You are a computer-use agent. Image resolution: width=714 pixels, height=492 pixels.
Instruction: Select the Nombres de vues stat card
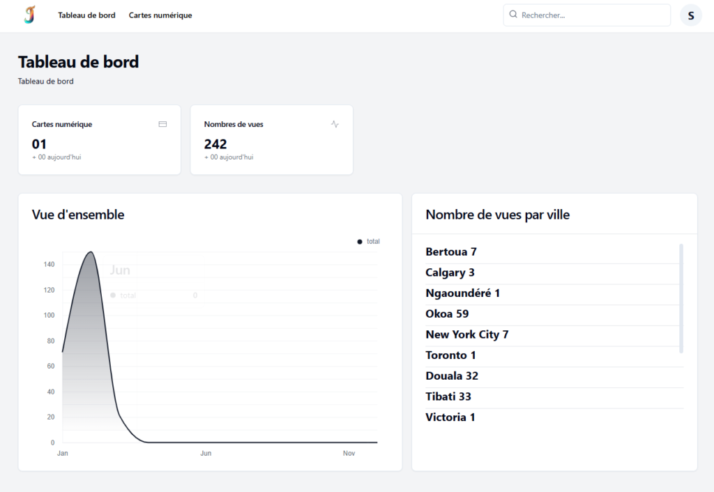[x=271, y=139]
